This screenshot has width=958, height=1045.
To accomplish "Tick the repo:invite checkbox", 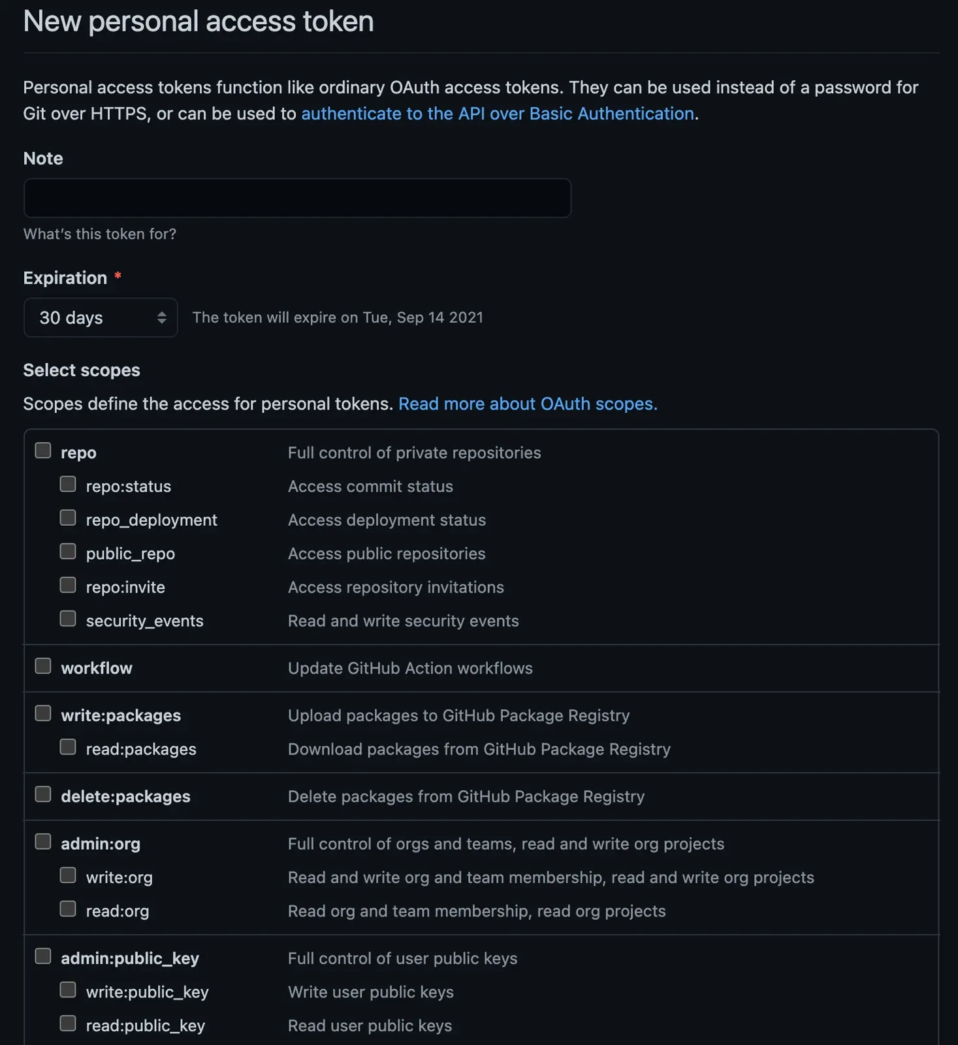I will pyautogui.click(x=68, y=585).
